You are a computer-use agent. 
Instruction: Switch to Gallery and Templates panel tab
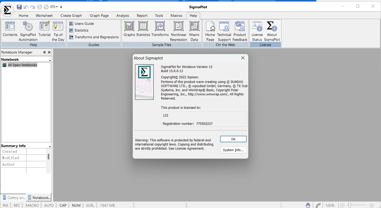point(13,198)
